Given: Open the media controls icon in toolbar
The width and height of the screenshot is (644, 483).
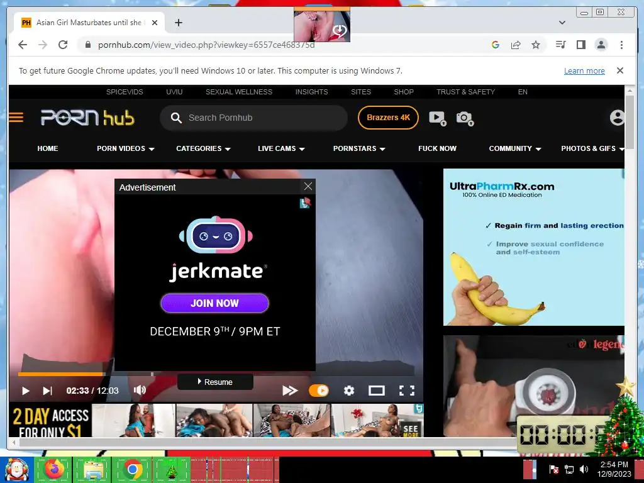Looking at the screenshot, I should 560,45.
